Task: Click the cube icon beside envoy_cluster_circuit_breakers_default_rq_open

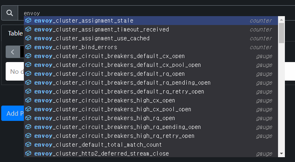Action: click(28, 74)
